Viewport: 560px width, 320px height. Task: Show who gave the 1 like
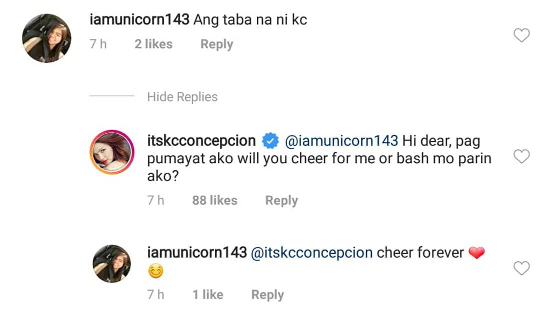coord(207,295)
